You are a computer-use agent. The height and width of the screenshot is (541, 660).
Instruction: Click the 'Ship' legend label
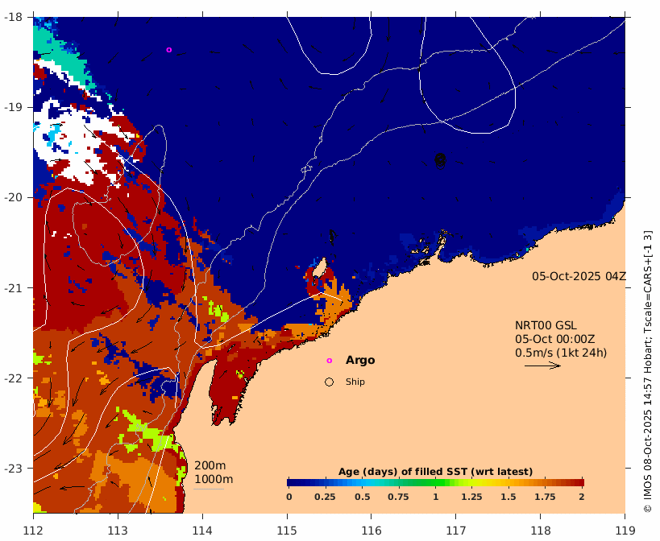point(355,382)
